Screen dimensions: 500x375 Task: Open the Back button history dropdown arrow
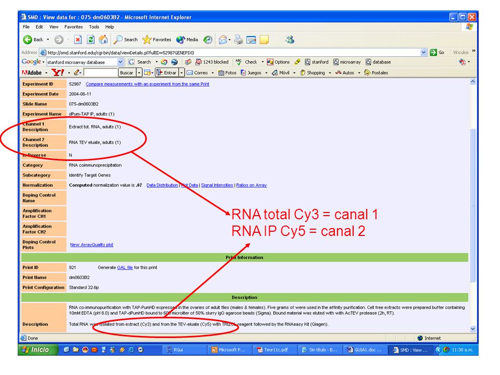pos(48,40)
